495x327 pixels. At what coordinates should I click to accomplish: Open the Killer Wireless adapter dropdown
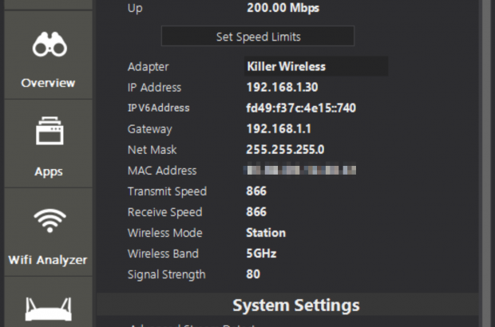315,67
